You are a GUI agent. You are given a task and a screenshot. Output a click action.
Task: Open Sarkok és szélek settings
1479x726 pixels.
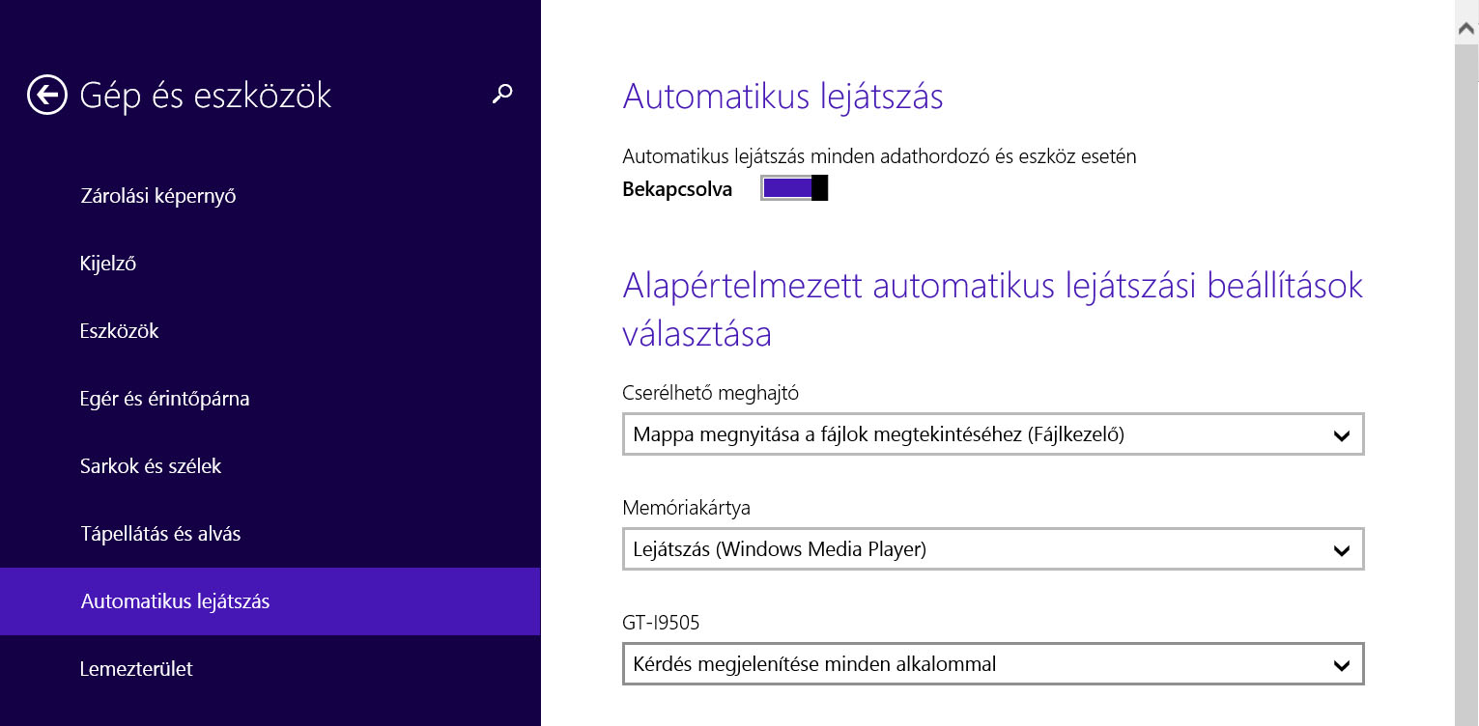[x=151, y=466]
